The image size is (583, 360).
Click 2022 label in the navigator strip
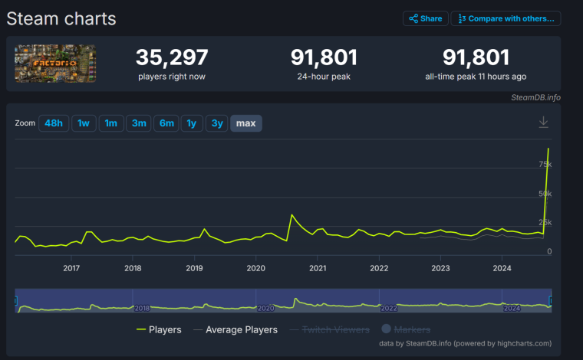click(x=389, y=308)
